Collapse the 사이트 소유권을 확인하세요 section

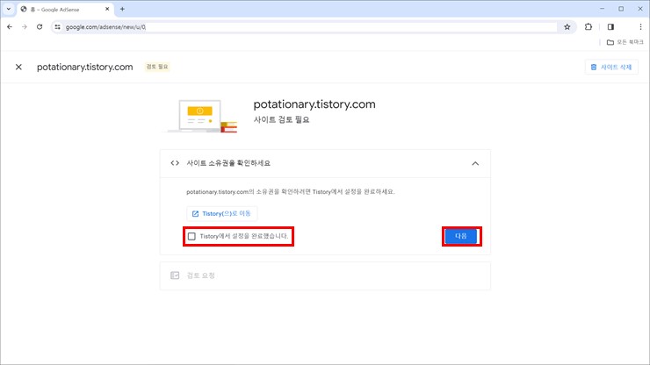tap(475, 163)
